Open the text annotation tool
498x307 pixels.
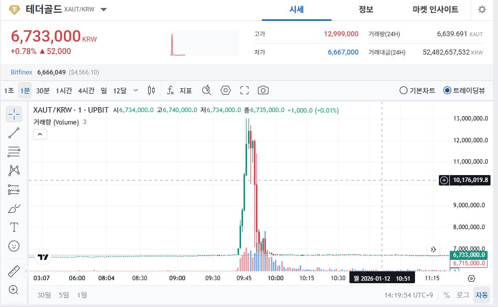tap(14, 227)
